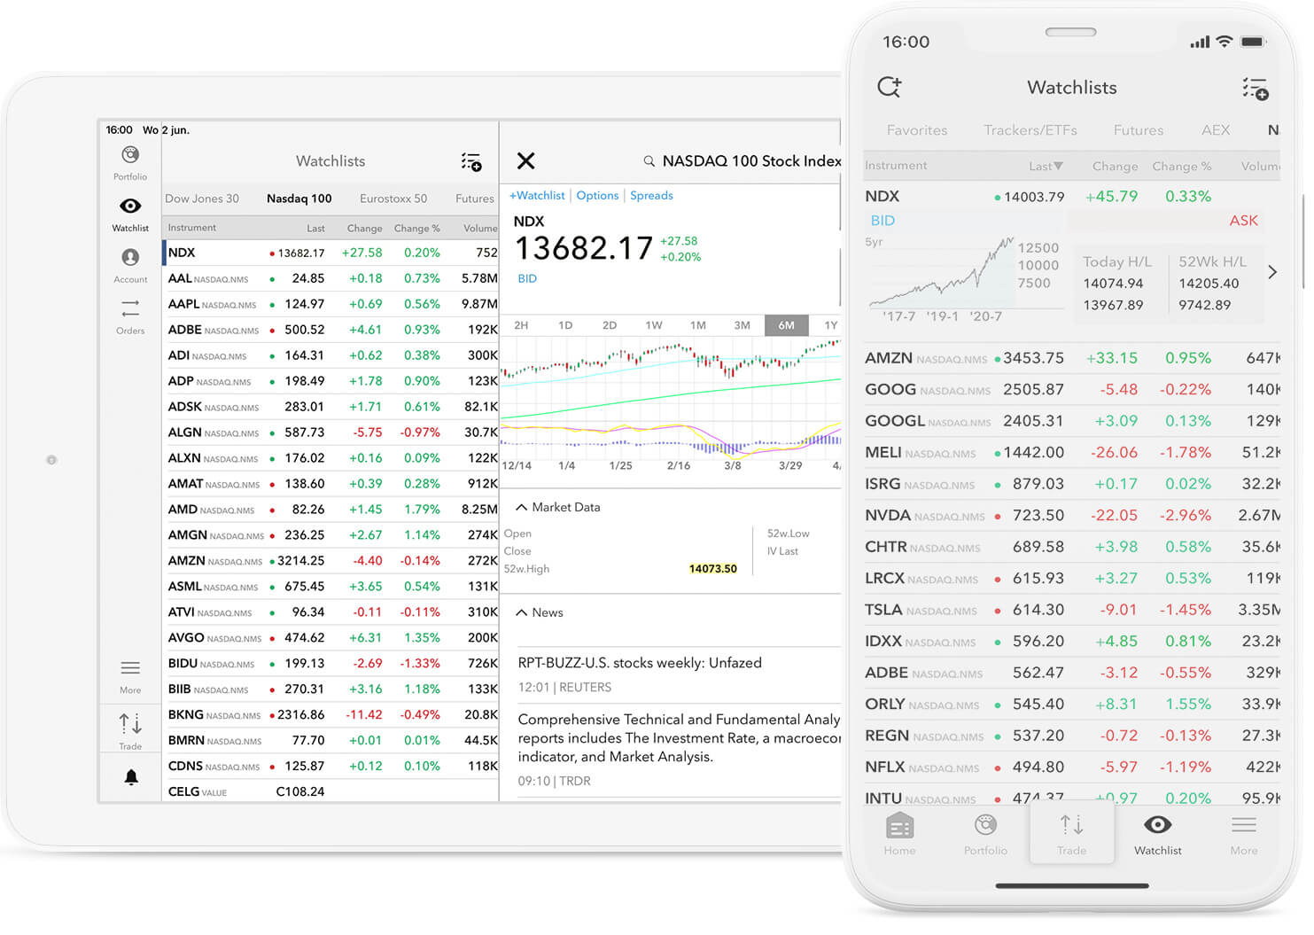Select AMD row in tablet watchlist
1314x935 pixels.
coord(330,510)
